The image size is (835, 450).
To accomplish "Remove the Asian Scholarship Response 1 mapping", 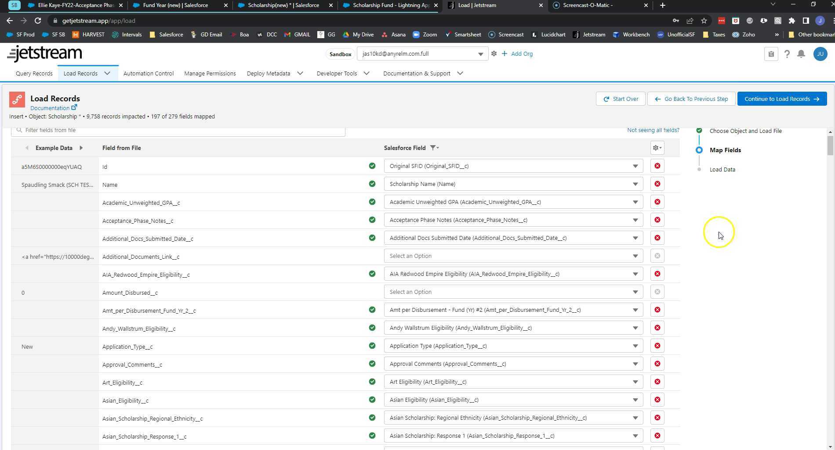I will [657, 436].
